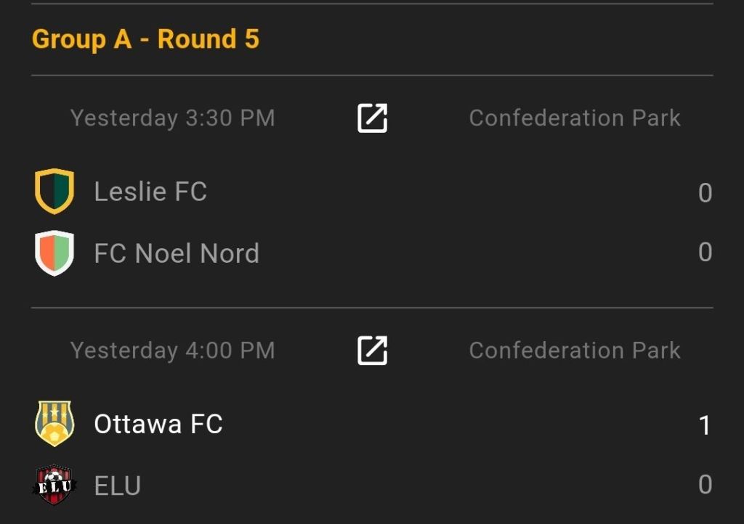The image size is (744, 524).
Task: Click ELU's score of 0
Action: 705,485
